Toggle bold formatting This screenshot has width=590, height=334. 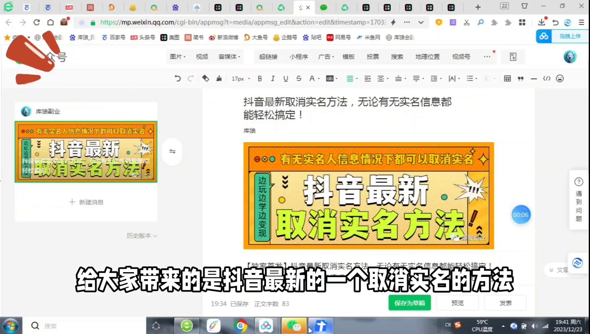click(260, 79)
